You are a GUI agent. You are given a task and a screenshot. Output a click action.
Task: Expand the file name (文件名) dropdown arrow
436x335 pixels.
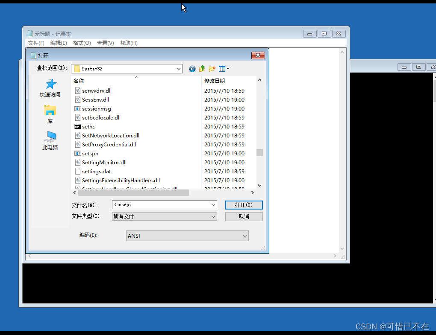point(213,204)
